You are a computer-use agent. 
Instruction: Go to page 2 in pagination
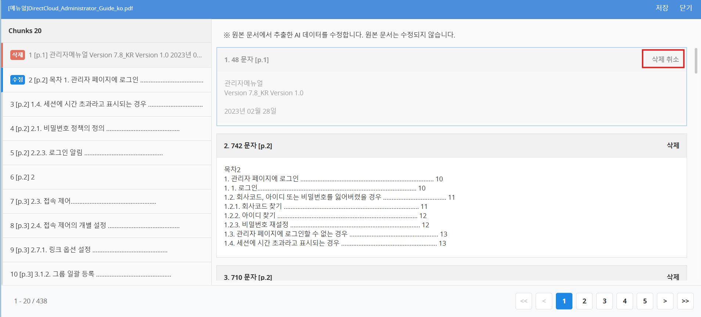584,301
